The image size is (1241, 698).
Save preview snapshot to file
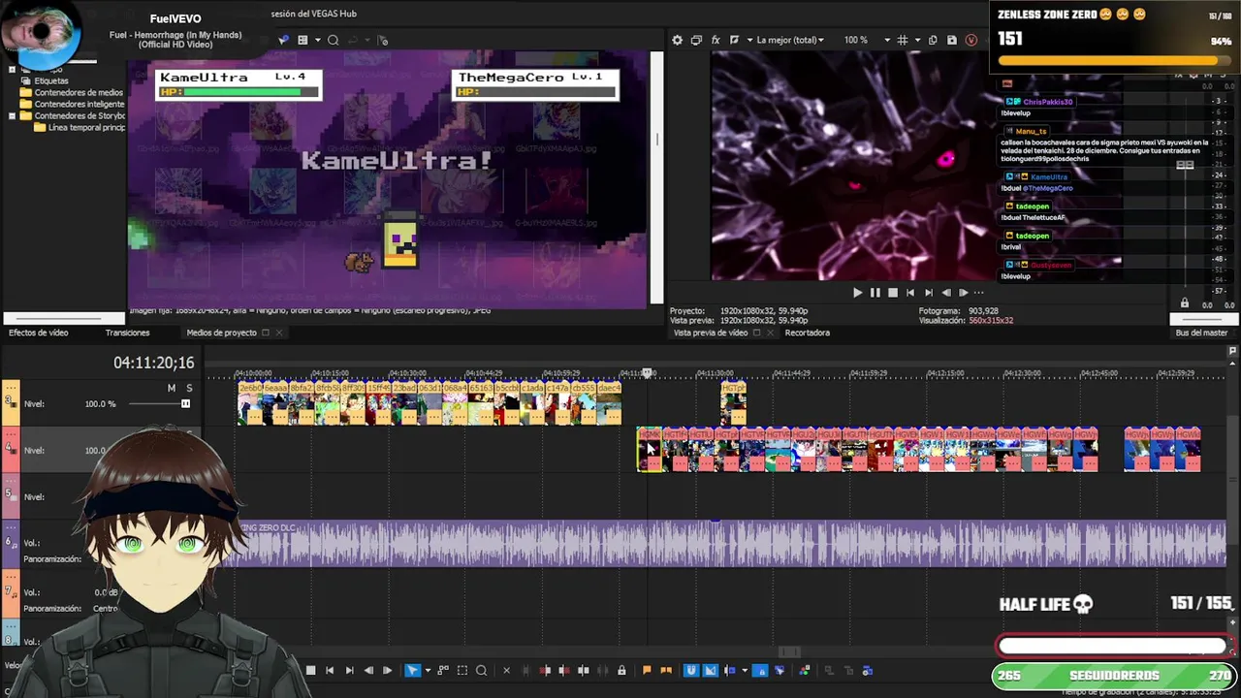coord(952,40)
